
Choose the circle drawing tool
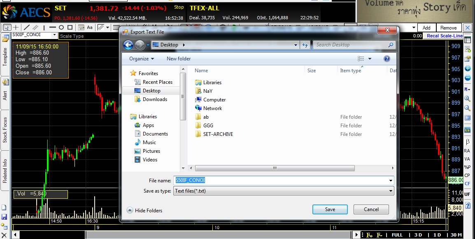tap(61, 28)
